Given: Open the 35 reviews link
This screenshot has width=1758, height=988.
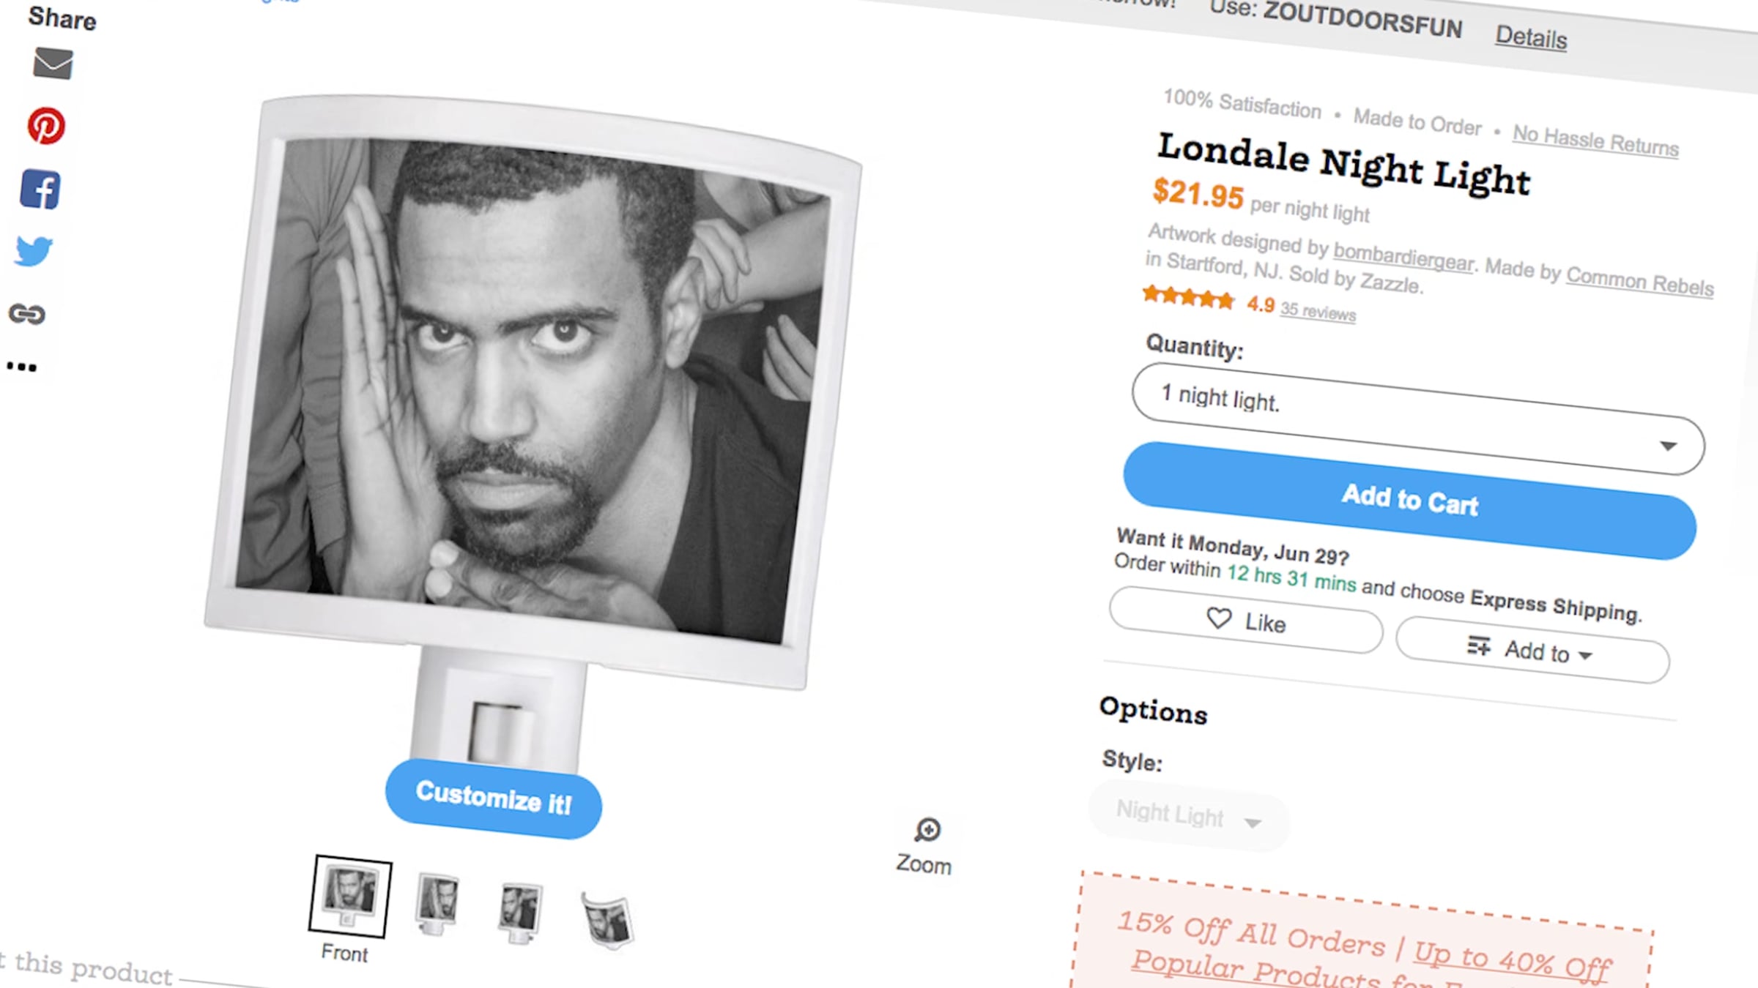Looking at the screenshot, I should [x=1318, y=311].
